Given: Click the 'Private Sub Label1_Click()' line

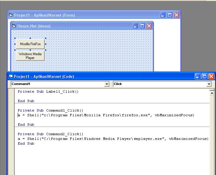Looking at the screenshot, I should [48, 91].
